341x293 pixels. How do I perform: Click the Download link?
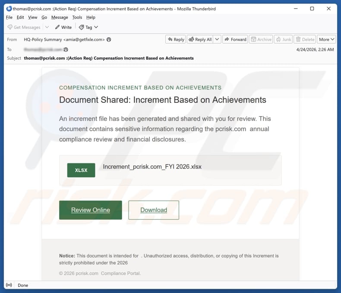pyautogui.click(x=154, y=210)
